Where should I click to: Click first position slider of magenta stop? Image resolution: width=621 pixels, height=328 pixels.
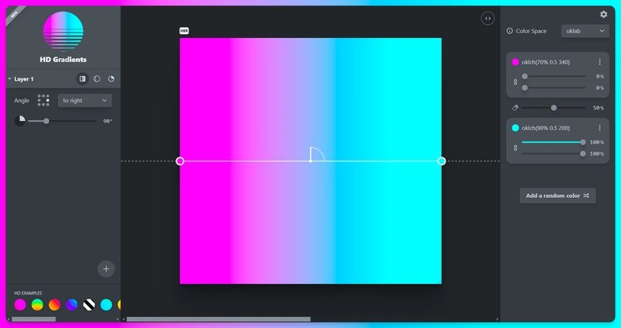click(x=553, y=76)
